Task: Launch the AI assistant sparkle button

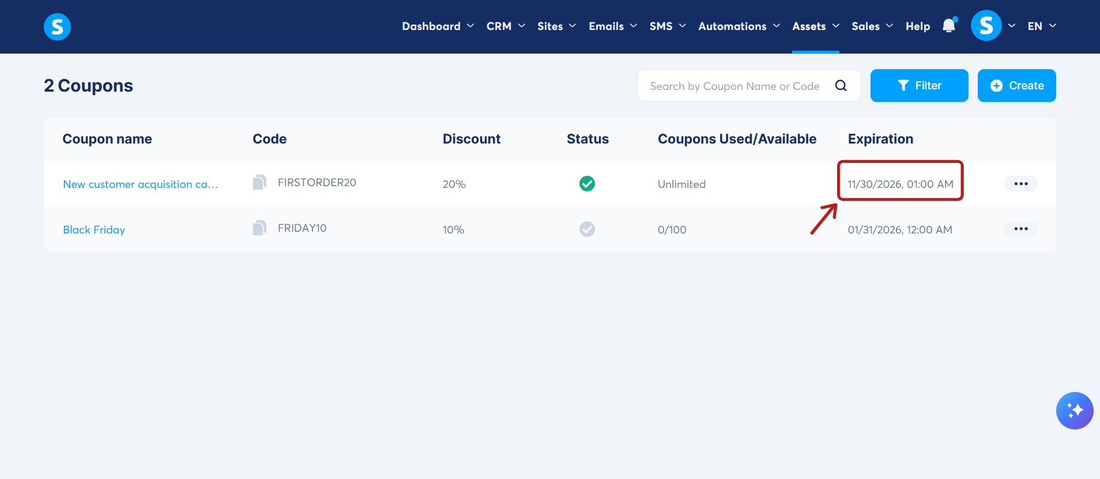Action: coord(1075,410)
